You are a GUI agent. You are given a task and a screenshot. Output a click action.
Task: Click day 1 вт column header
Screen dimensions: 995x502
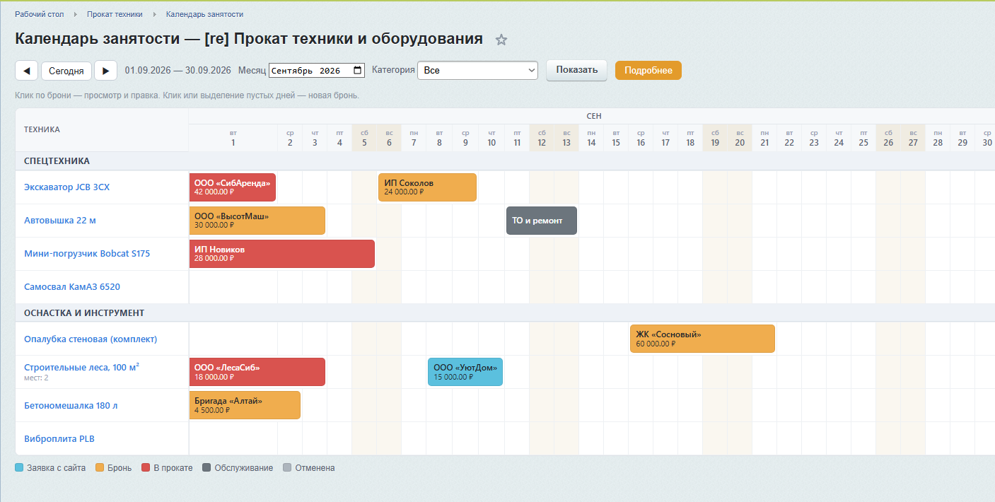click(233, 138)
